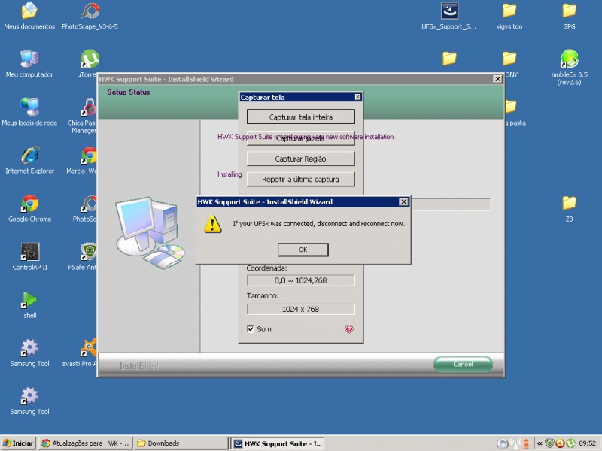Switch to Atualizações para HWK taskbar window

pyautogui.click(x=86, y=443)
